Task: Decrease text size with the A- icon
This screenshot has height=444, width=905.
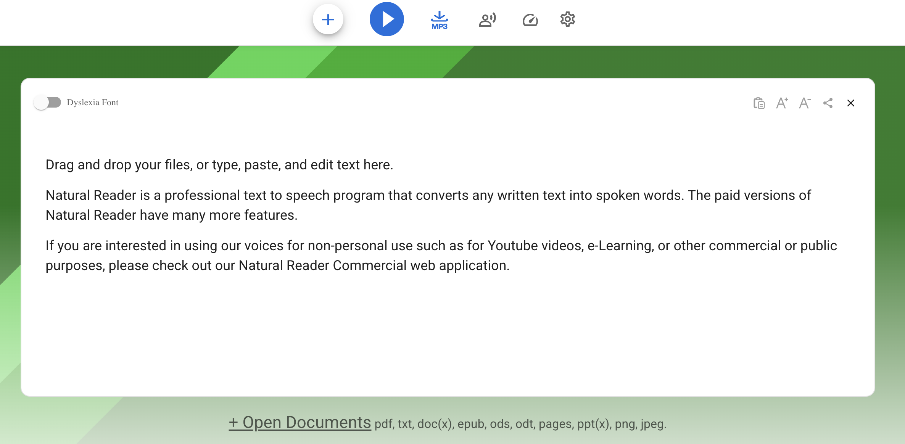Action: tap(805, 103)
